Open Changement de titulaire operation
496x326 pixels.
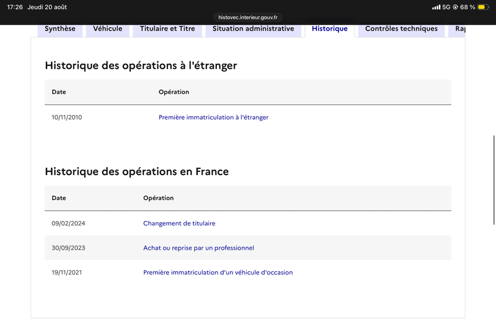[179, 224]
